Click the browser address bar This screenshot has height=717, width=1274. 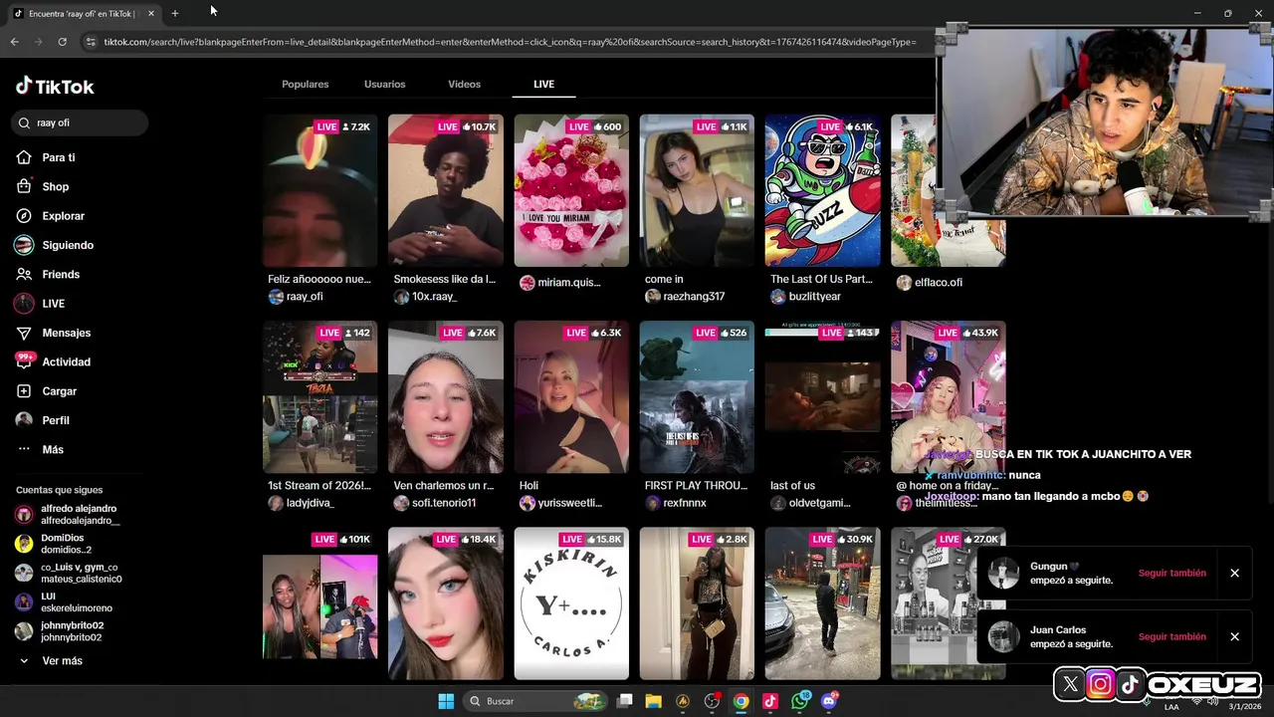coord(508,42)
